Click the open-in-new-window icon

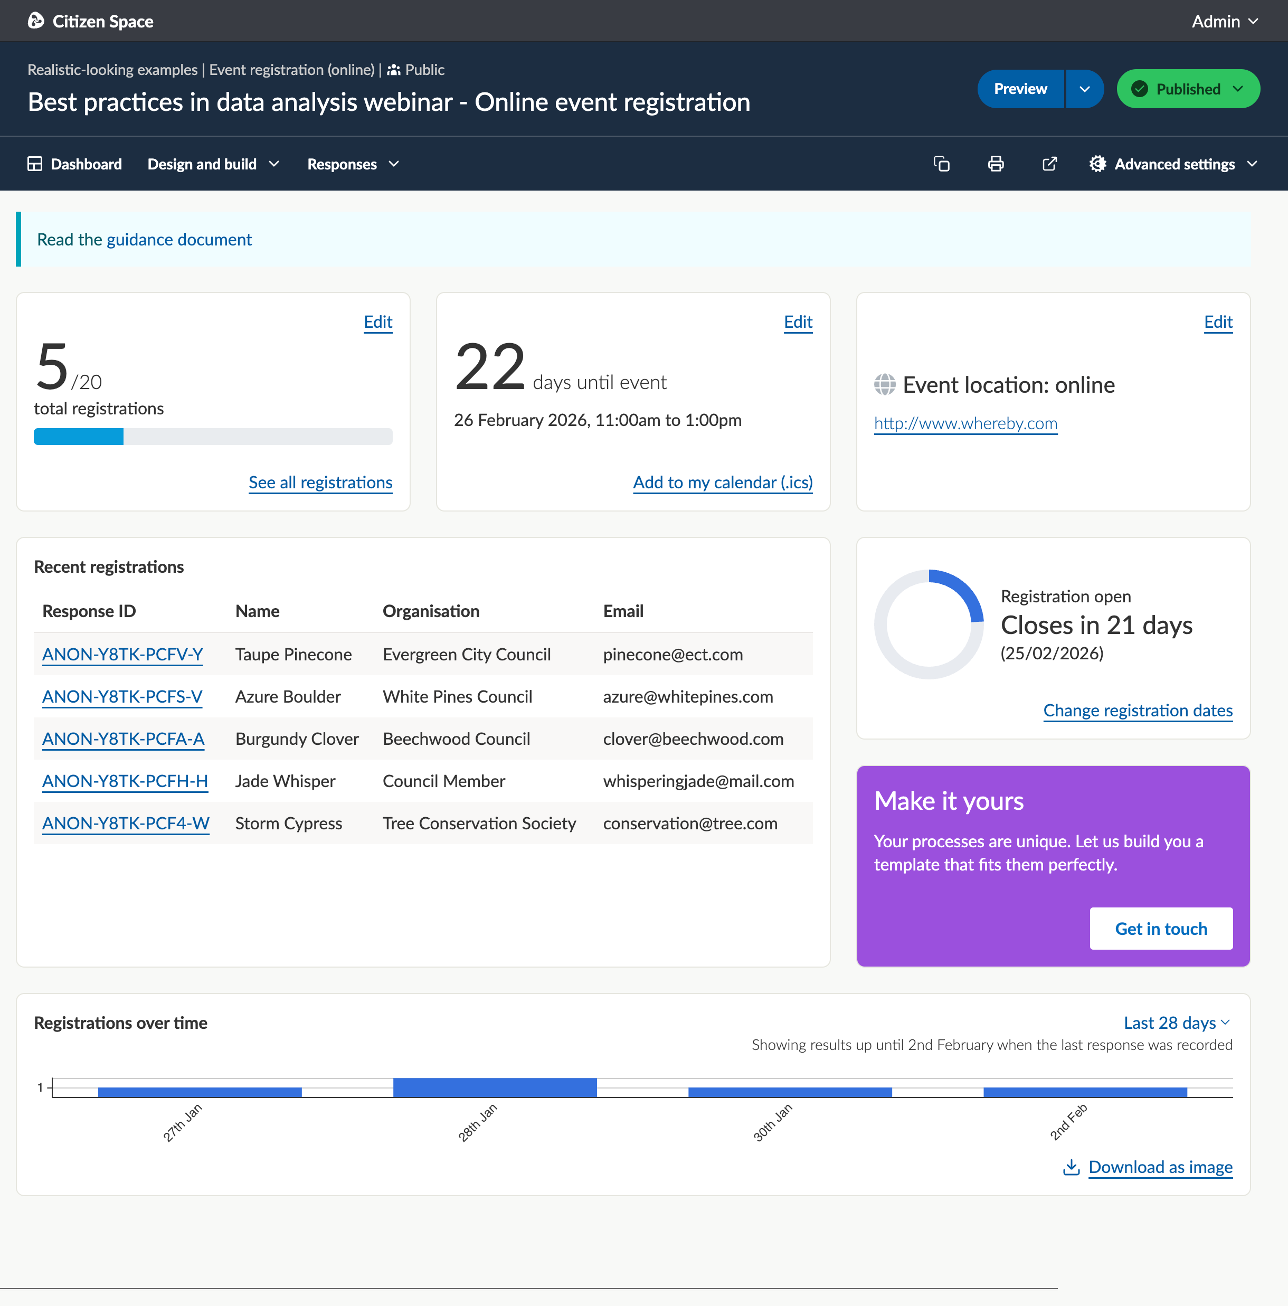tap(1049, 164)
